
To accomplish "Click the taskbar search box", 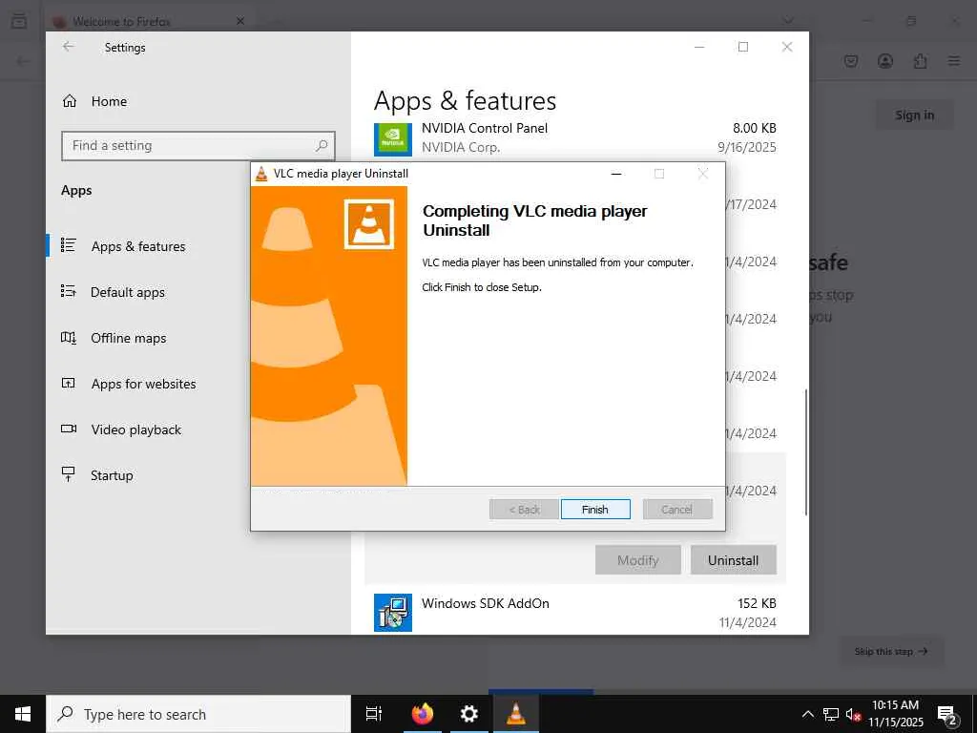I will (198, 714).
